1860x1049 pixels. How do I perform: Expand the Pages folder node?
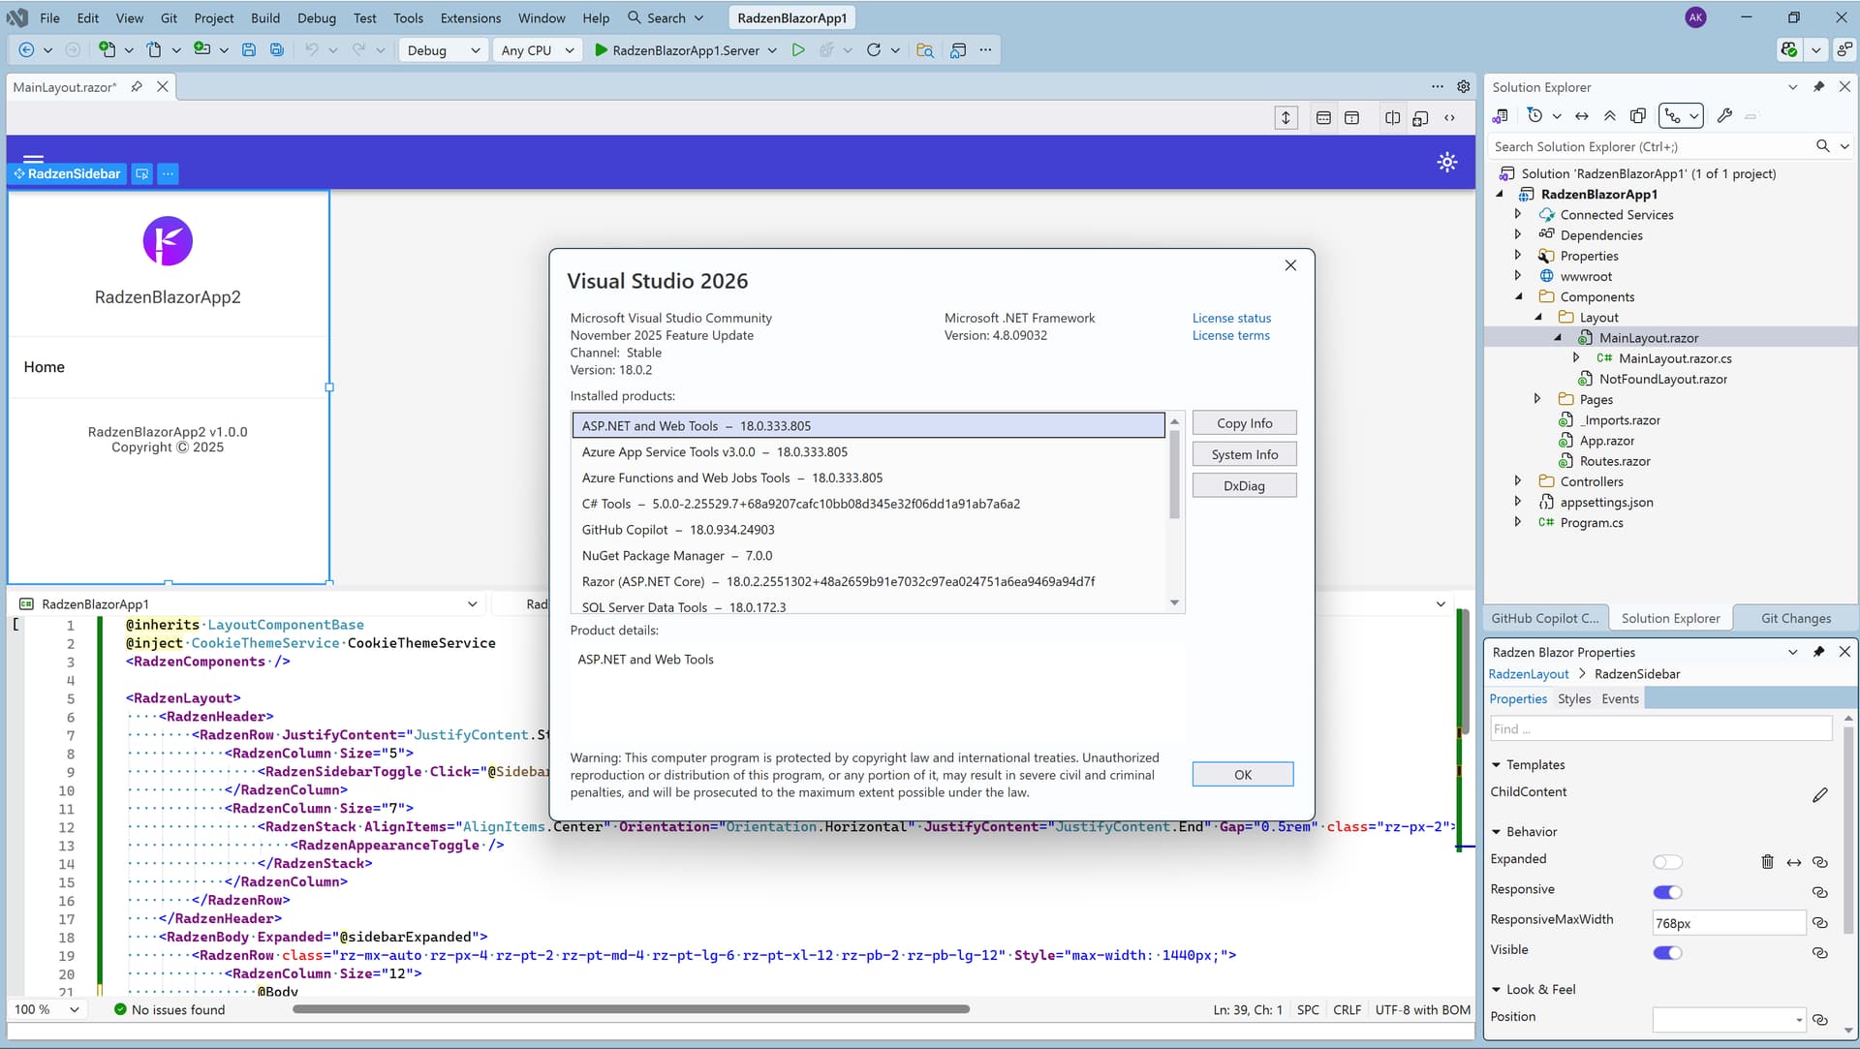point(1537,399)
